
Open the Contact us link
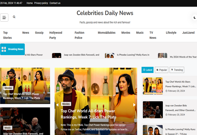point(55,3)
